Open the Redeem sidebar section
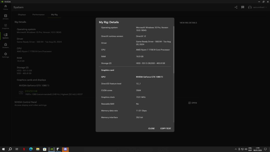The width and height of the screenshot is (270, 152). [x=5, y=46]
